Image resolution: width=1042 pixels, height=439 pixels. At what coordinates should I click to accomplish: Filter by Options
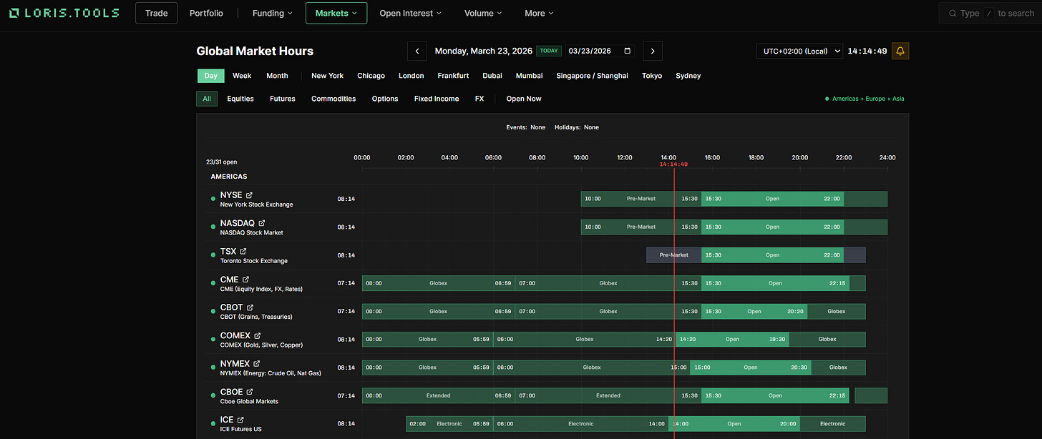[x=385, y=99]
